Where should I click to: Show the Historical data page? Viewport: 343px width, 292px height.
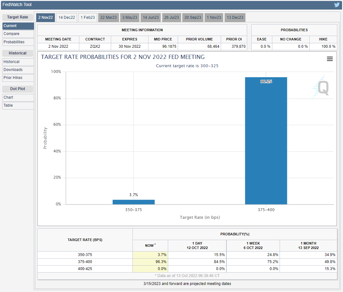click(x=18, y=62)
